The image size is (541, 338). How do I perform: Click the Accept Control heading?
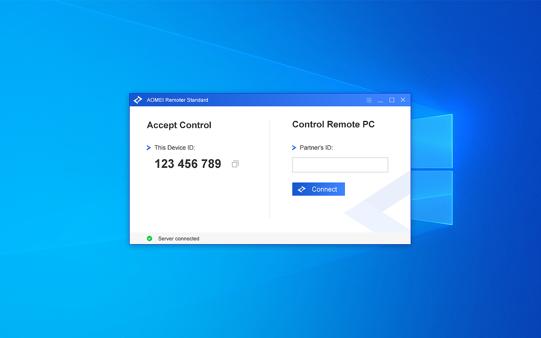[x=179, y=125]
